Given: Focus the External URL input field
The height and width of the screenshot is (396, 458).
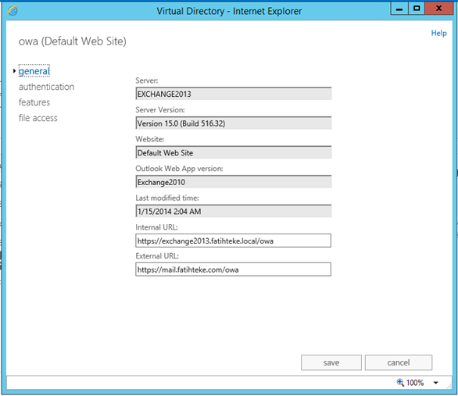Looking at the screenshot, I should coord(234,269).
